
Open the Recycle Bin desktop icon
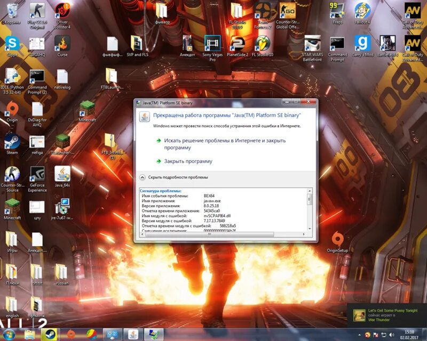tap(11, 14)
